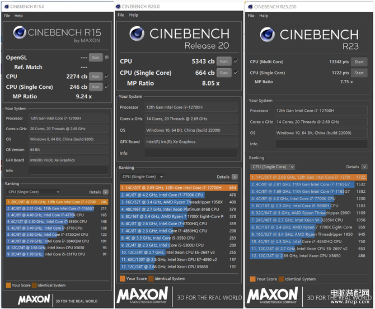Select i7-6700HQ row scoring 359 in R20
The width and height of the screenshot is (375, 309).
pos(179,224)
